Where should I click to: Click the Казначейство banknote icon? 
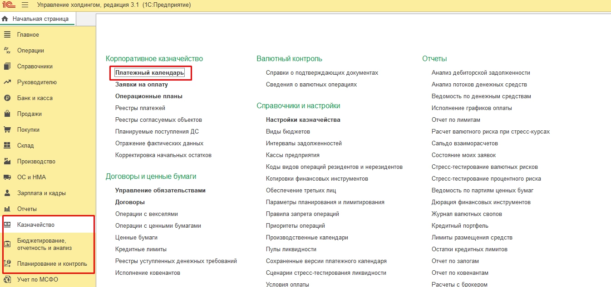pyautogui.click(x=7, y=225)
